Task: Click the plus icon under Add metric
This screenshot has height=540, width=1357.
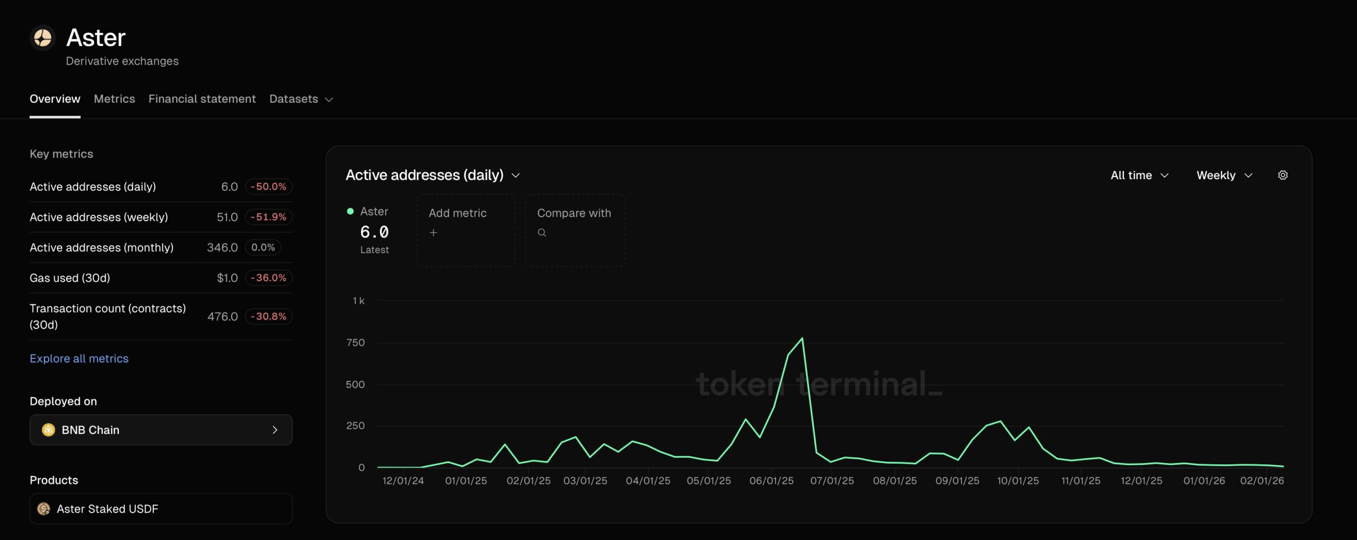Action: point(434,232)
